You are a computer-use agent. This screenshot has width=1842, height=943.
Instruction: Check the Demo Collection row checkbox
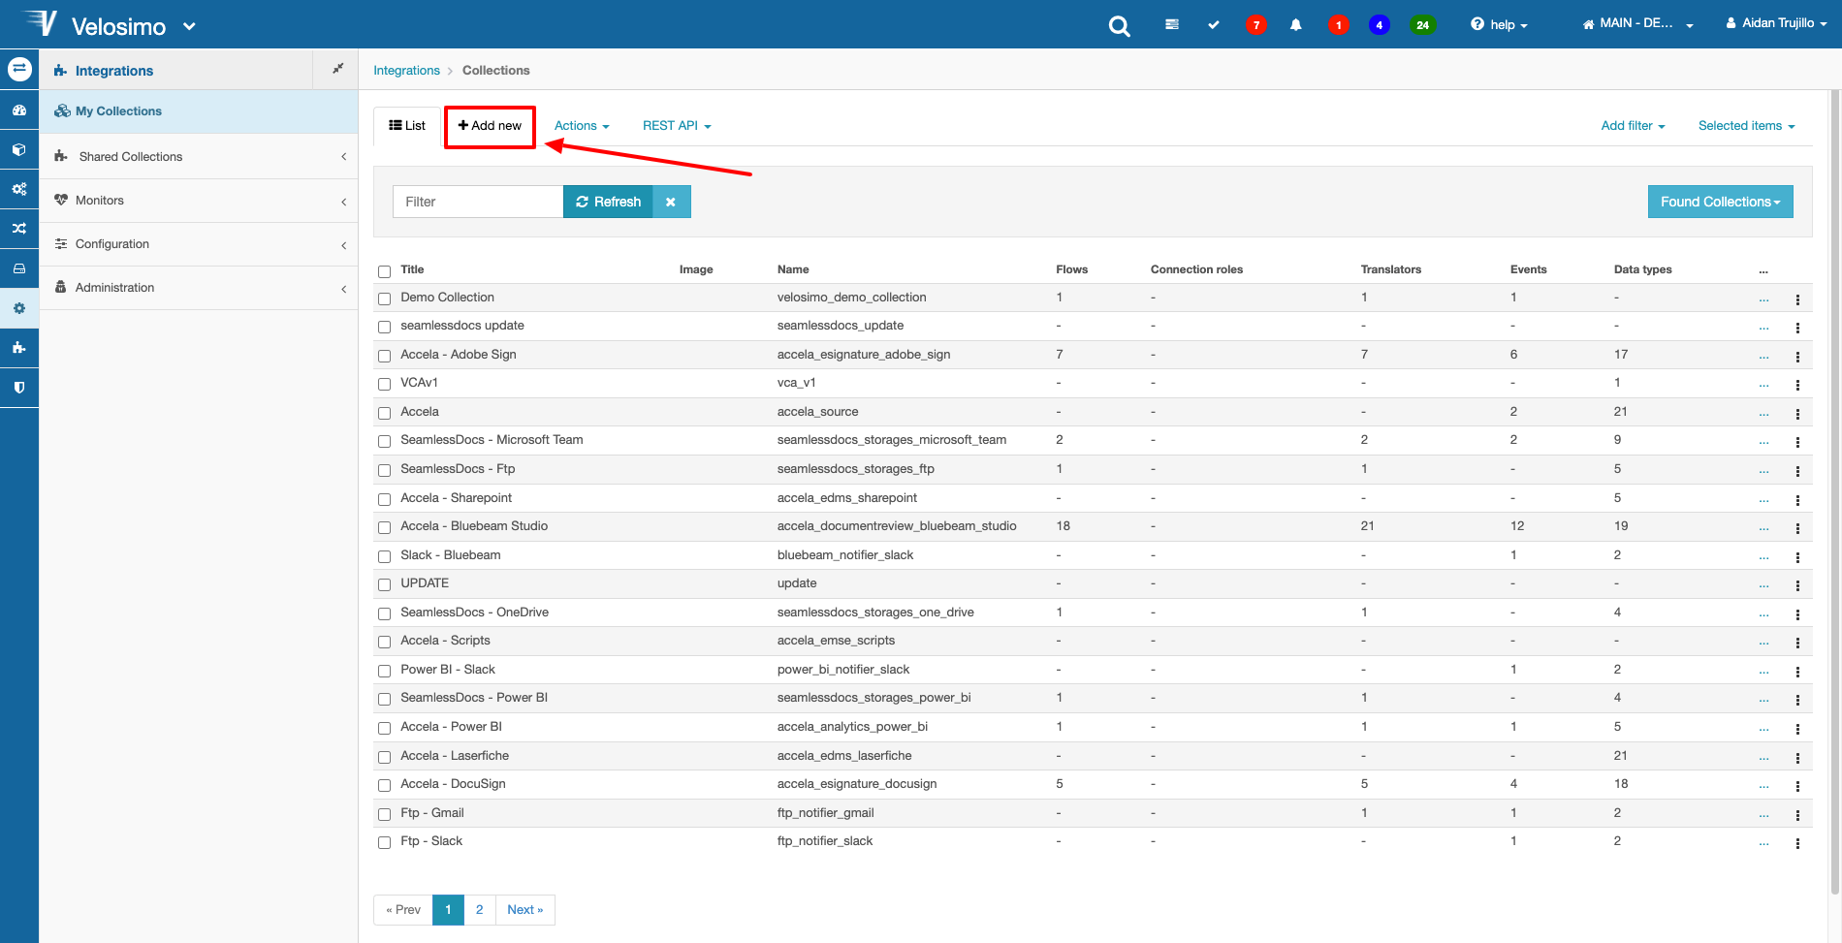coord(385,299)
